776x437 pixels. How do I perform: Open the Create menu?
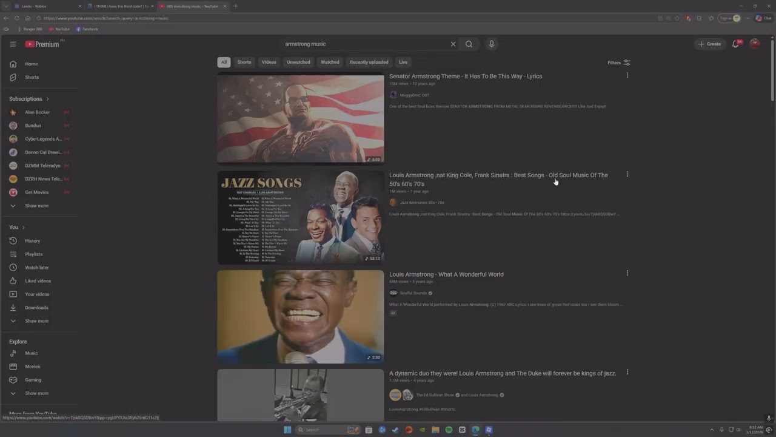(x=709, y=44)
